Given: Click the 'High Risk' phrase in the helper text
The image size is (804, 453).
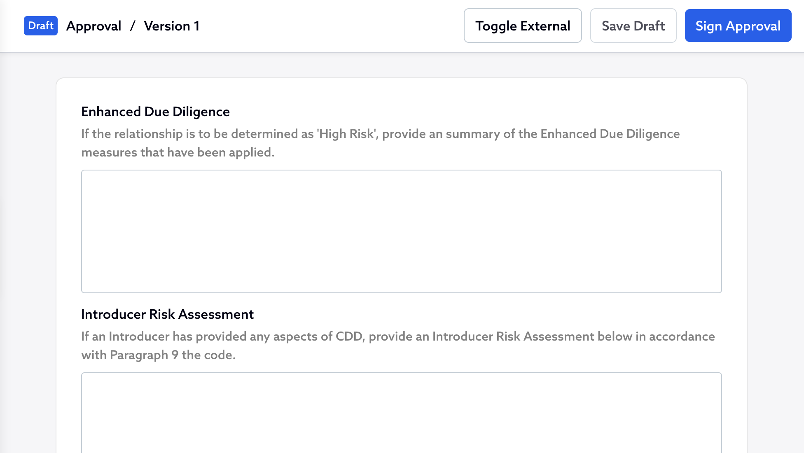Looking at the screenshot, I should coord(347,134).
